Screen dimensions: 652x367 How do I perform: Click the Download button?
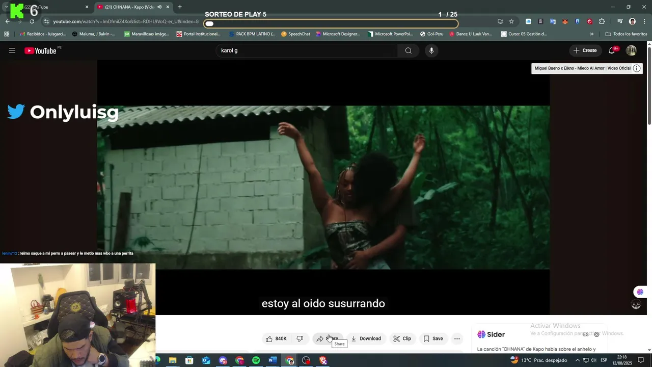366,338
